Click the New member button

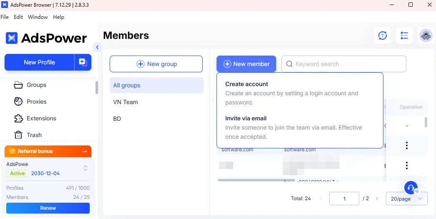point(246,64)
